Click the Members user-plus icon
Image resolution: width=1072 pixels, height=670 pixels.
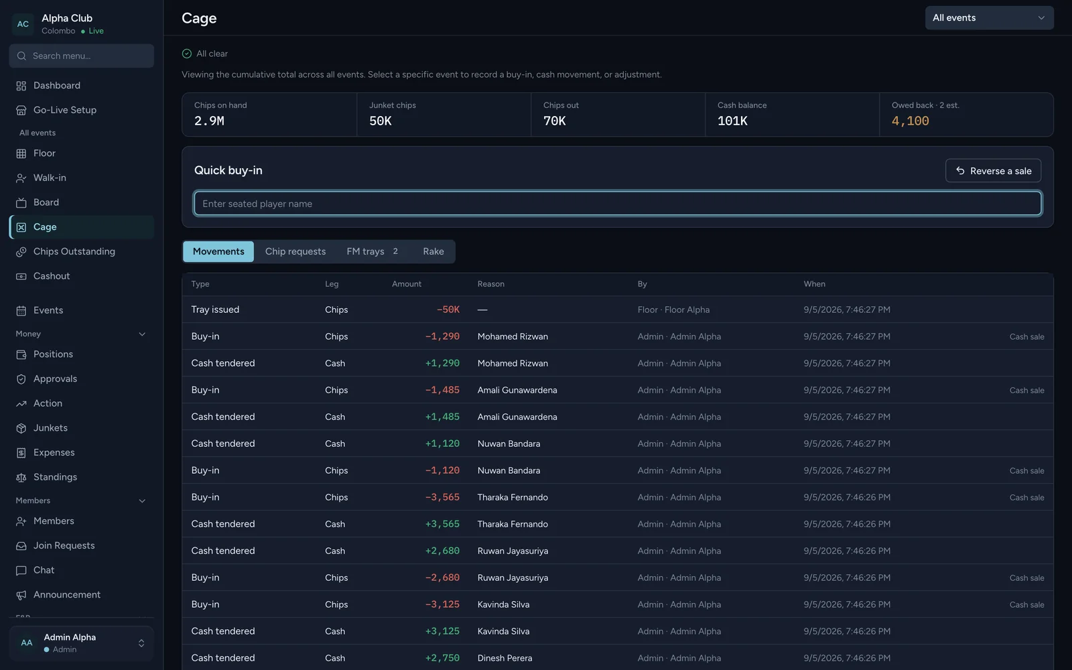[21, 521]
